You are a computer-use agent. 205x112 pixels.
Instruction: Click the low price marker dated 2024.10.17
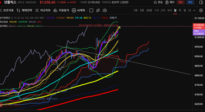pos(38,99)
